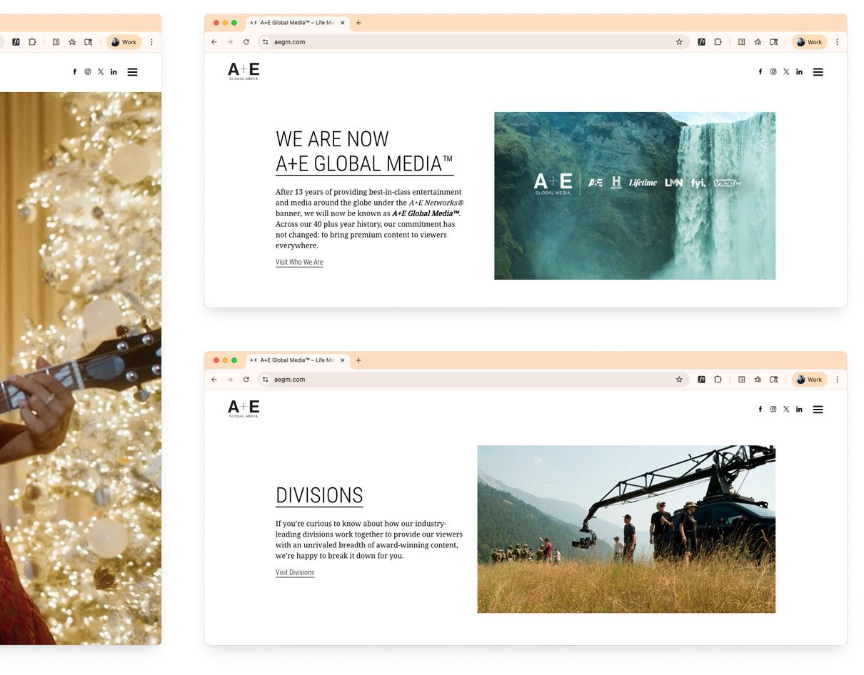Image resolution: width=864 pixels, height=675 pixels.
Task: Open Work profile button in waterfall window
Action: [x=809, y=42]
